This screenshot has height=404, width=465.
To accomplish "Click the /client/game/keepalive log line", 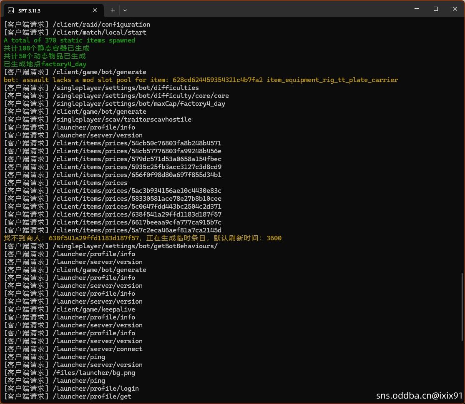I will [x=69, y=309].
